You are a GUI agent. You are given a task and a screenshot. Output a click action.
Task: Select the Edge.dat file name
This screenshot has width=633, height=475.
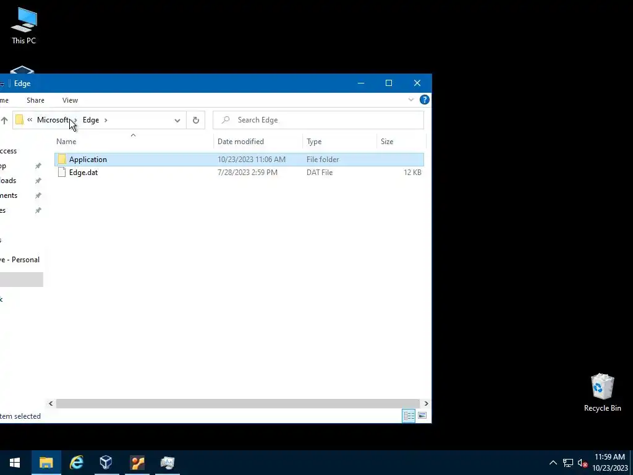tap(83, 173)
